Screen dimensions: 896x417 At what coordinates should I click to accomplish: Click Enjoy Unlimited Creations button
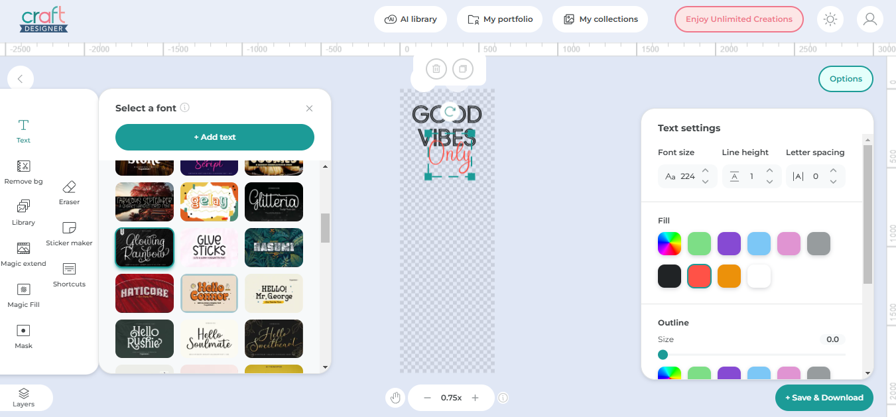coord(739,19)
